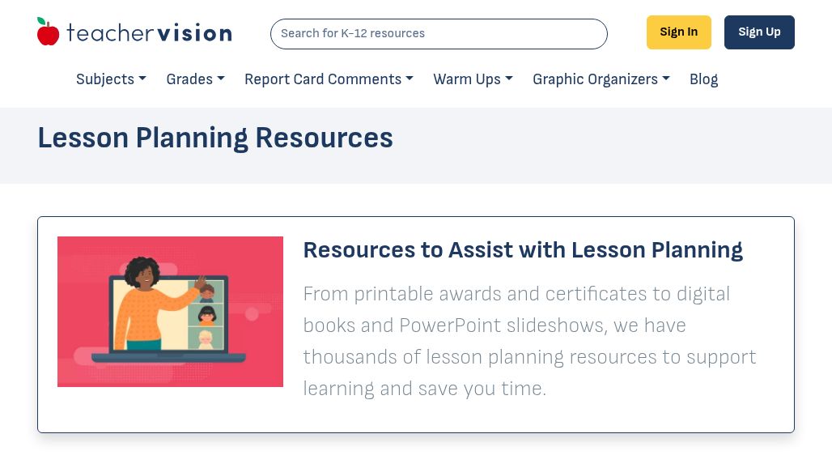Select Blog in the navigation bar
832x468 pixels.
pos(703,79)
